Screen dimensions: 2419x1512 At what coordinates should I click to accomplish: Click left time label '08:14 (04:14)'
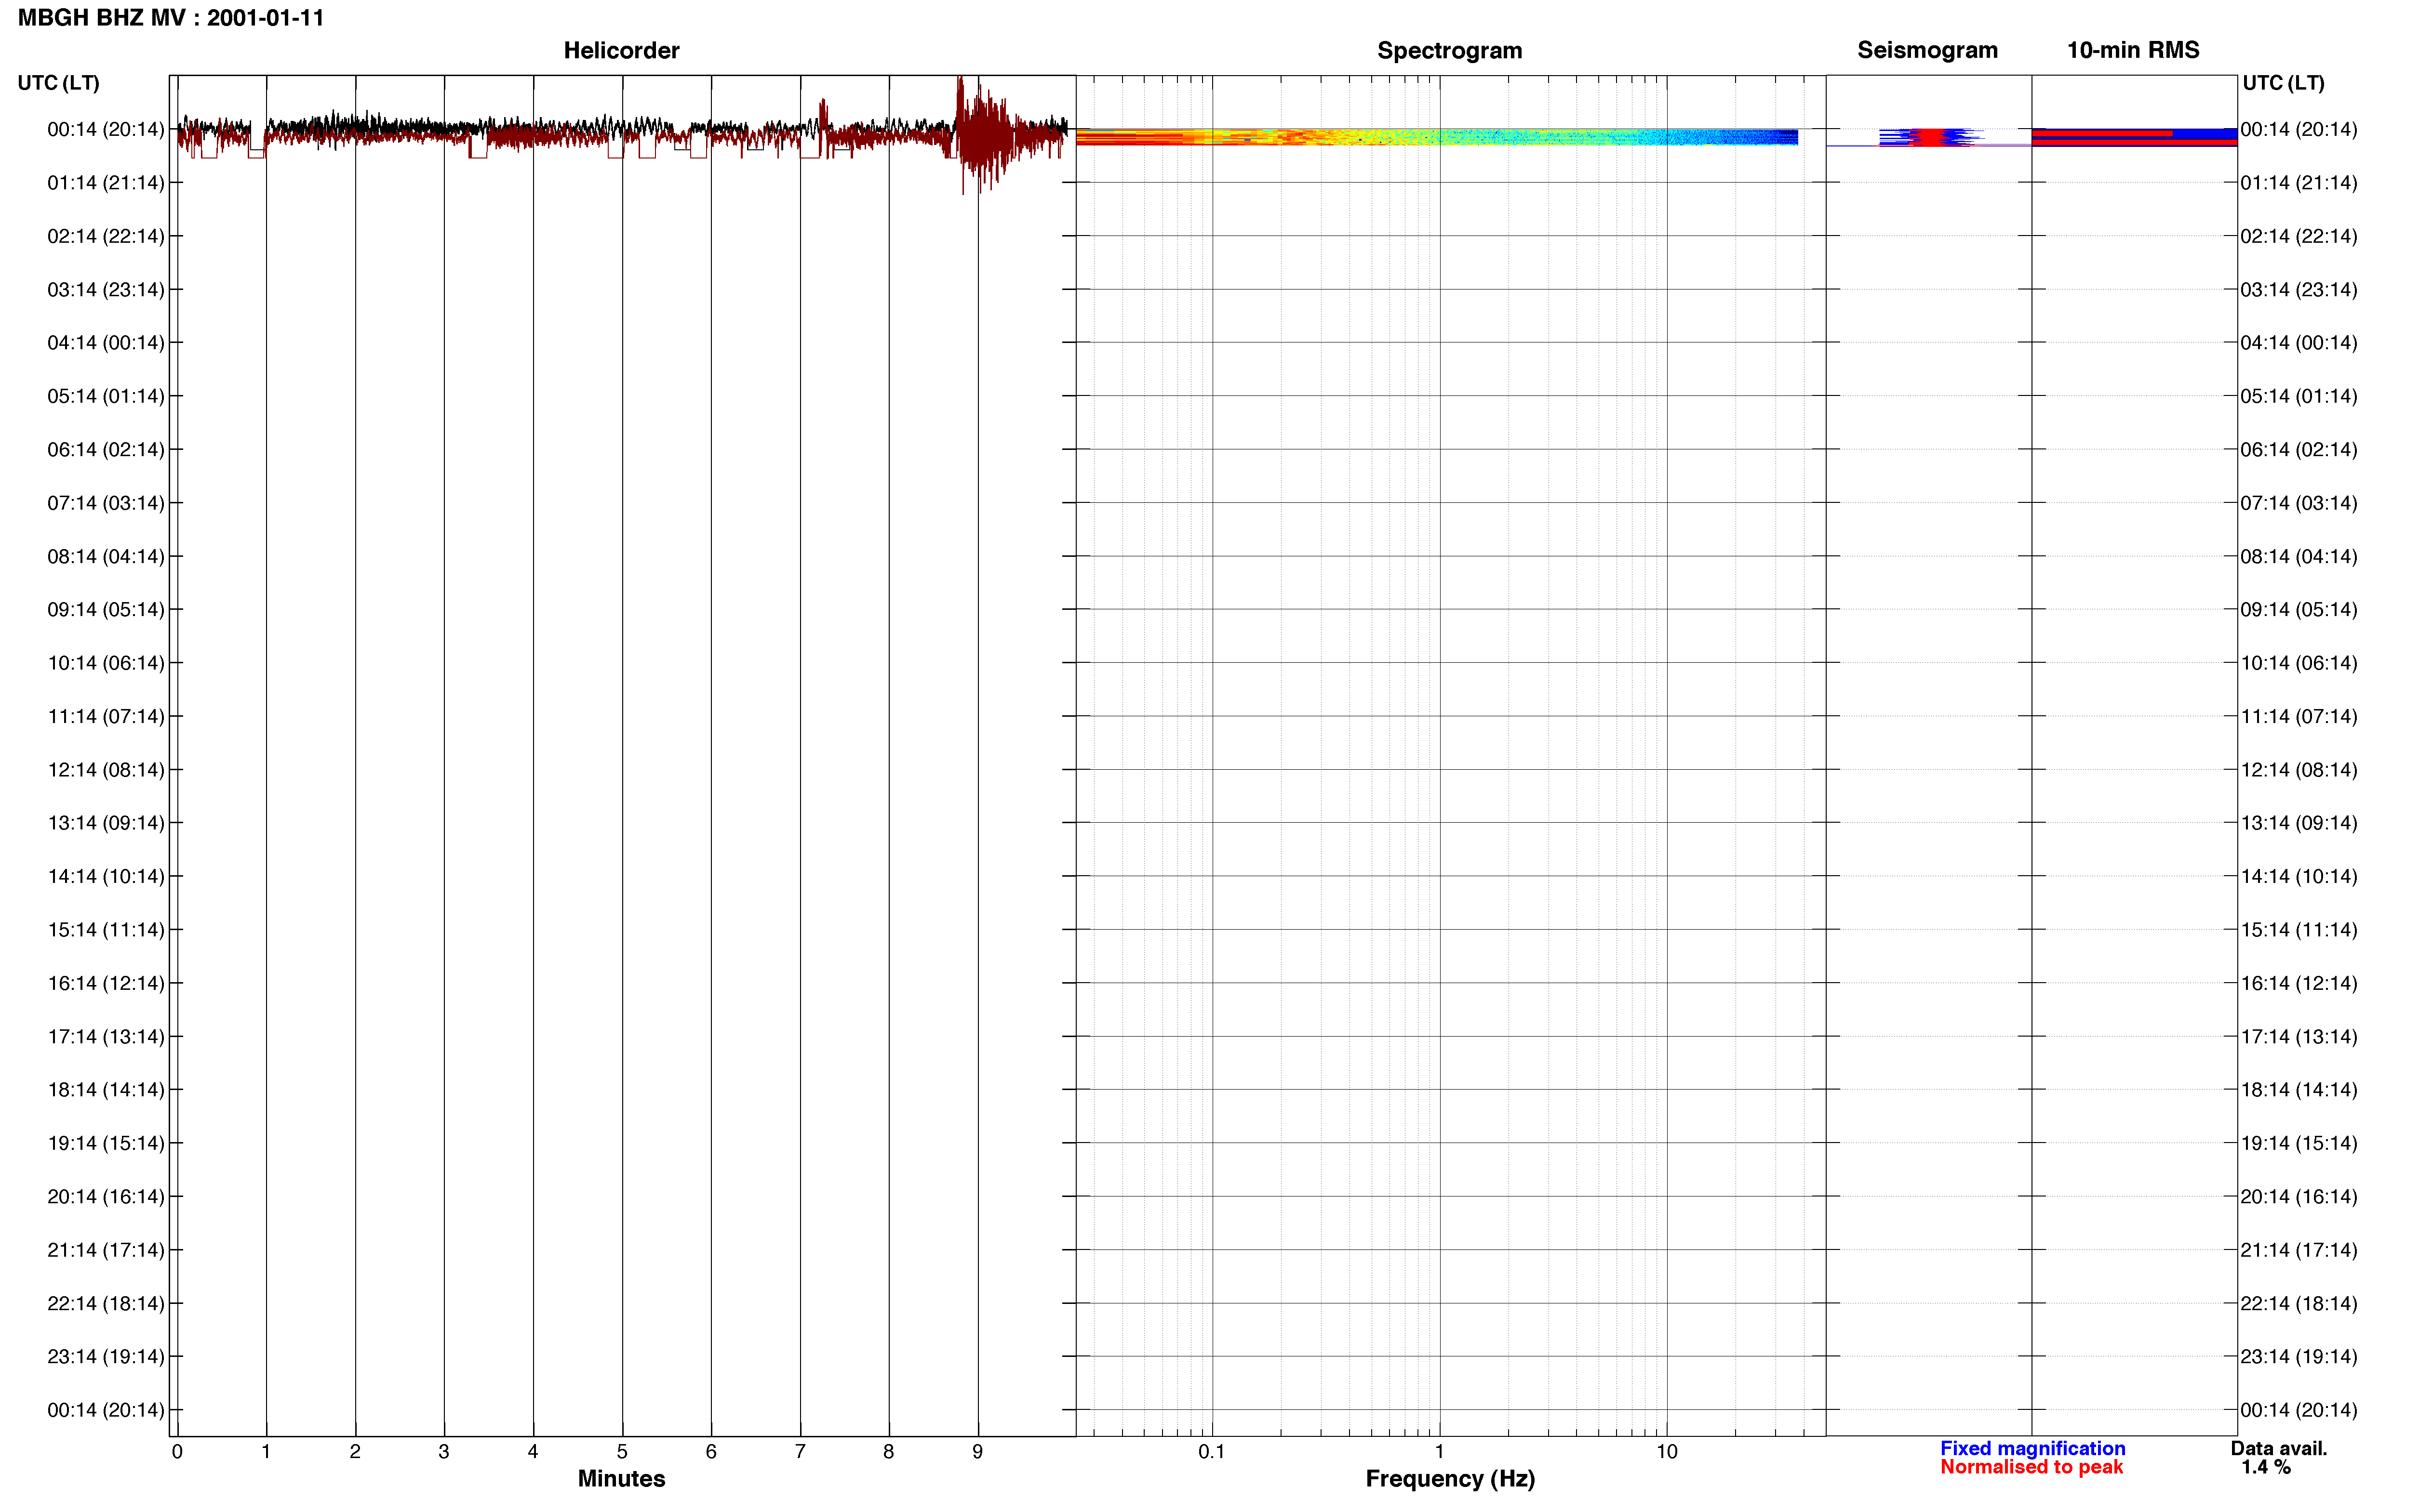coord(105,556)
